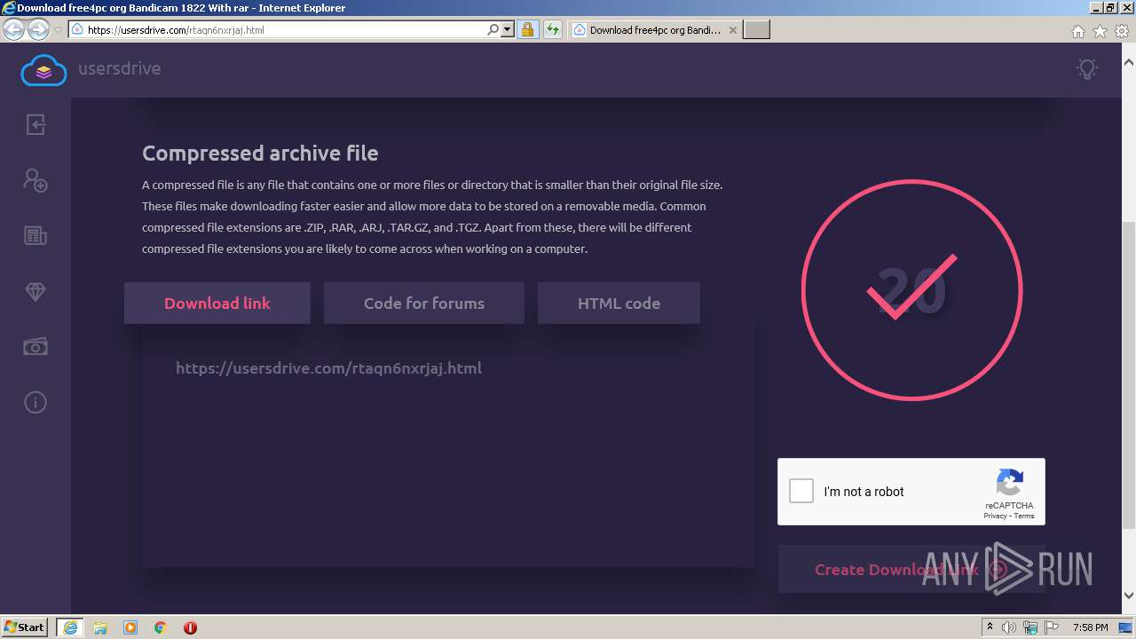Screen dimensions: 1136x639
Task: Open the recent pages dropdown arrow
Action: coord(58,30)
